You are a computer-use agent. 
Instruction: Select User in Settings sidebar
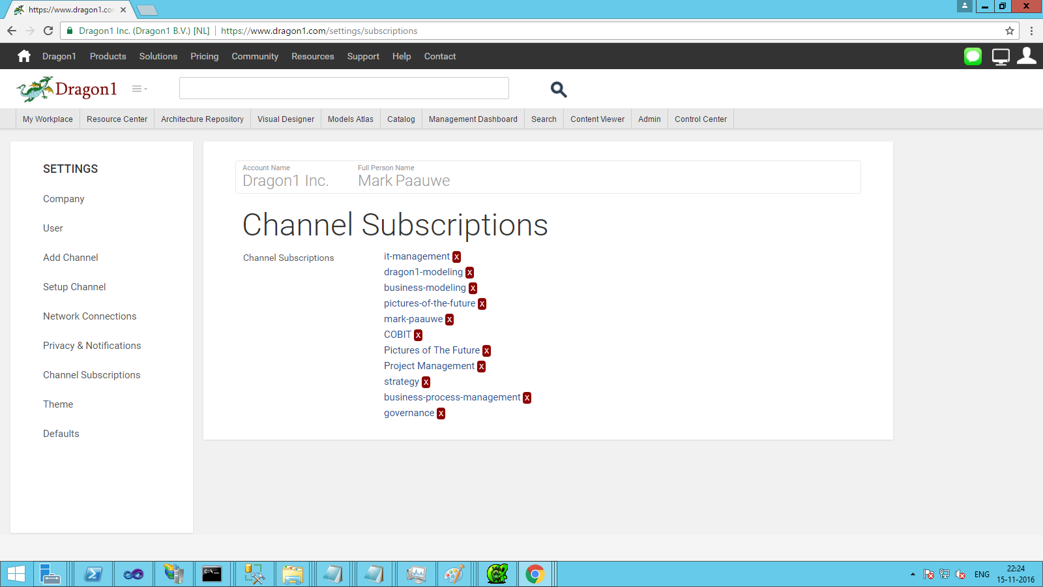click(x=53, y=228)
